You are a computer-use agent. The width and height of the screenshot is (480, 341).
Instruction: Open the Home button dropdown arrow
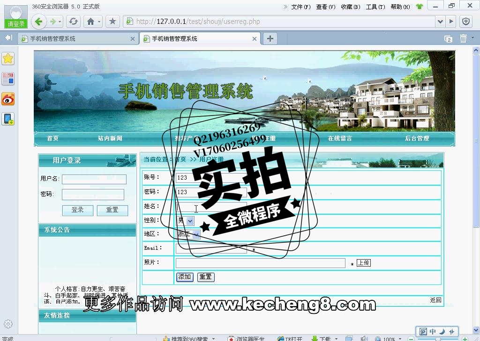pyautogui.click(x=99, y=22)
